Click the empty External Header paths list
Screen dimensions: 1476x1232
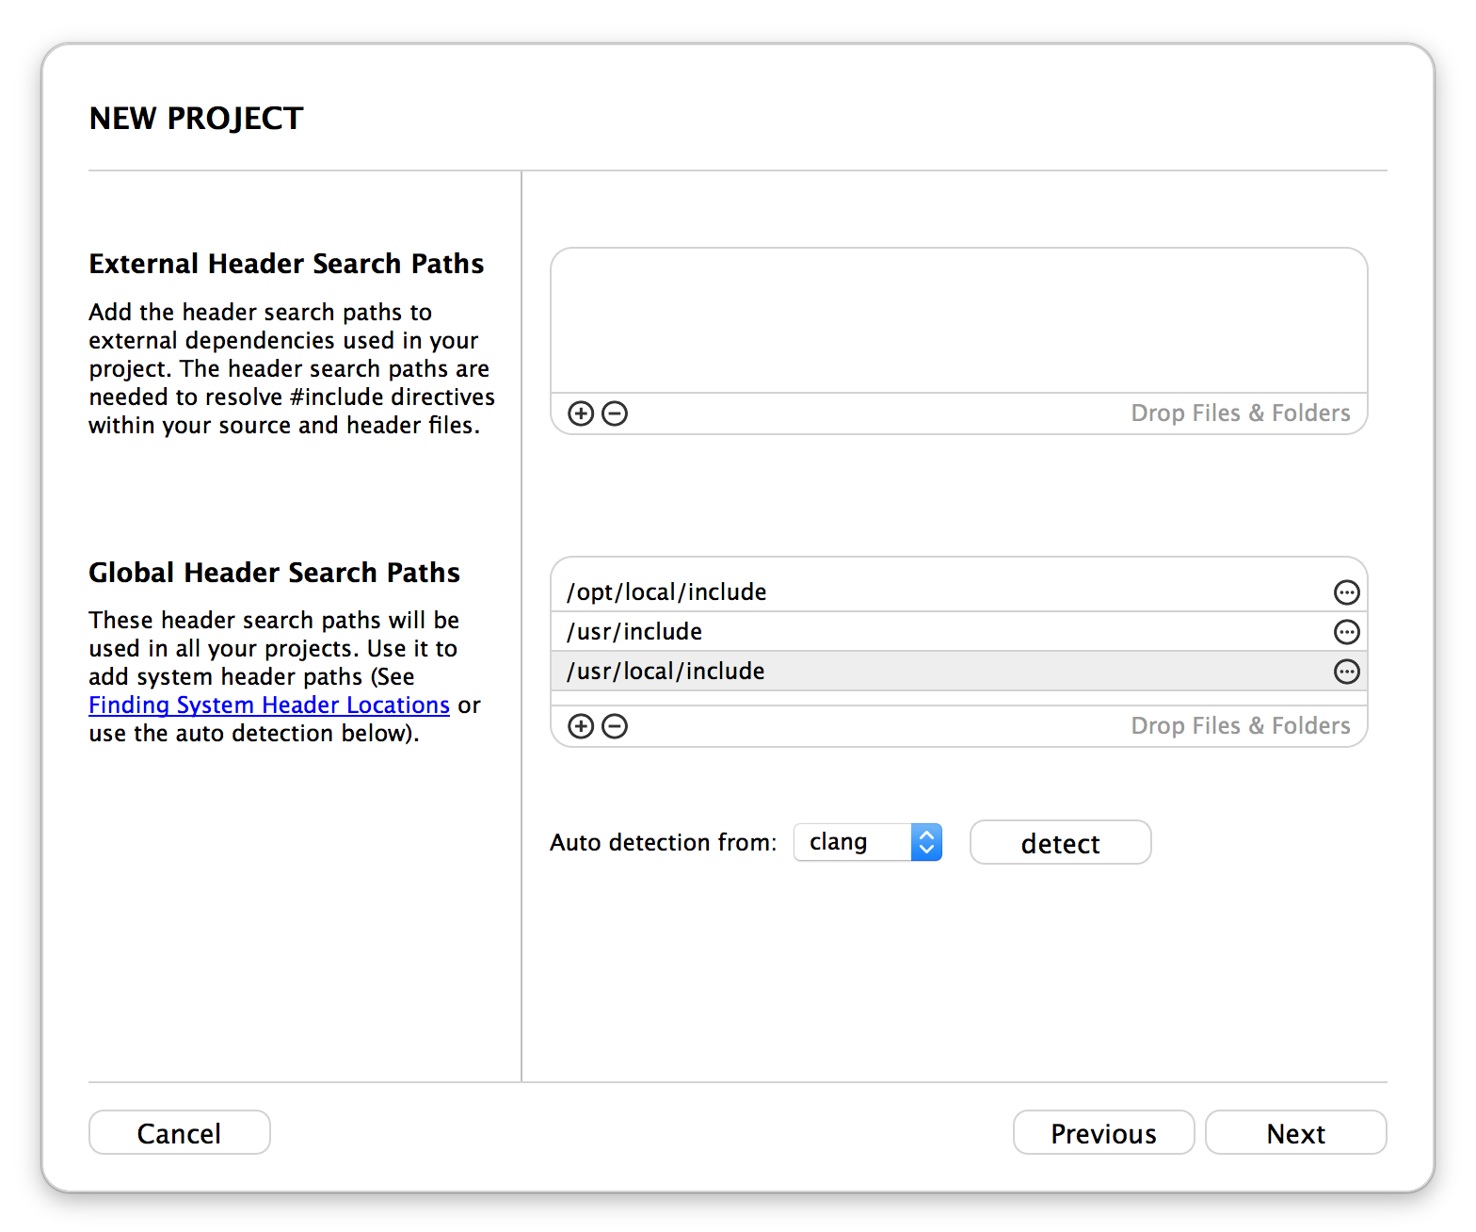[x=959, y=321]
